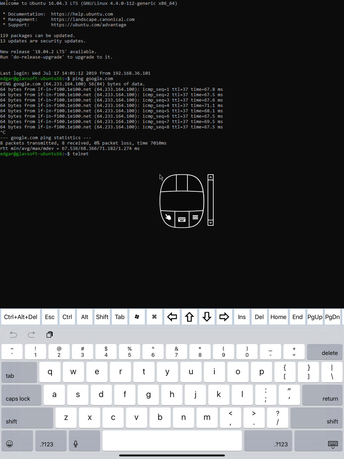Send Ctrl+Alt+Del to the remote machine
The width and height of the screenshot is (344, 459).
pyautogui.click(x=21, y=317)
